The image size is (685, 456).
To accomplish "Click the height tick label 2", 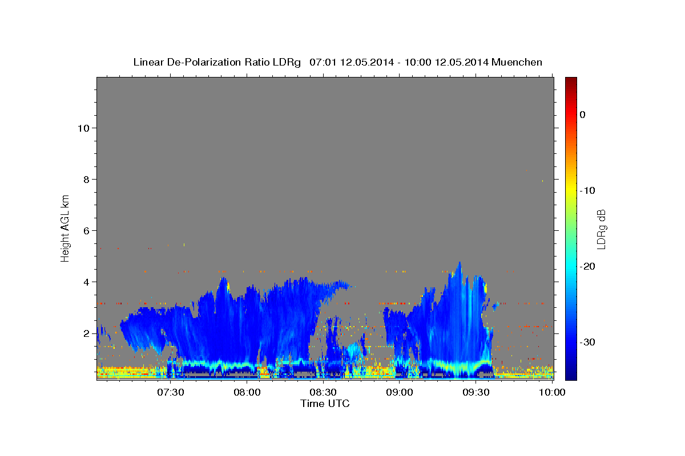I will 87,333.
